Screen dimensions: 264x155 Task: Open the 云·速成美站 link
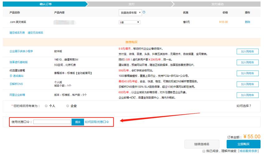coord(16,76)
